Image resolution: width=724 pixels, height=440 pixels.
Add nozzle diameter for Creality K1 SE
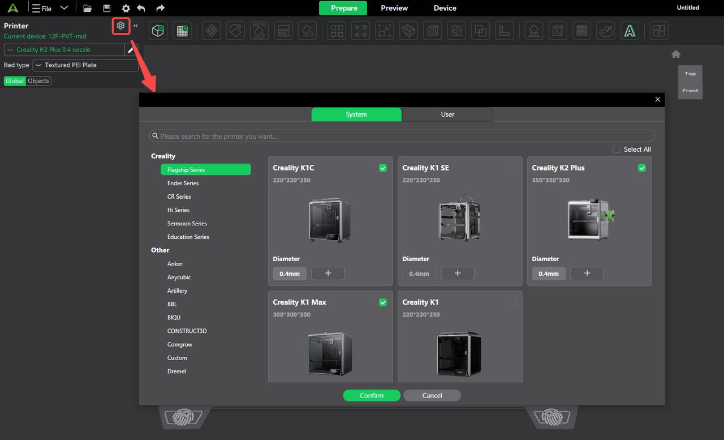click(458, 274)
